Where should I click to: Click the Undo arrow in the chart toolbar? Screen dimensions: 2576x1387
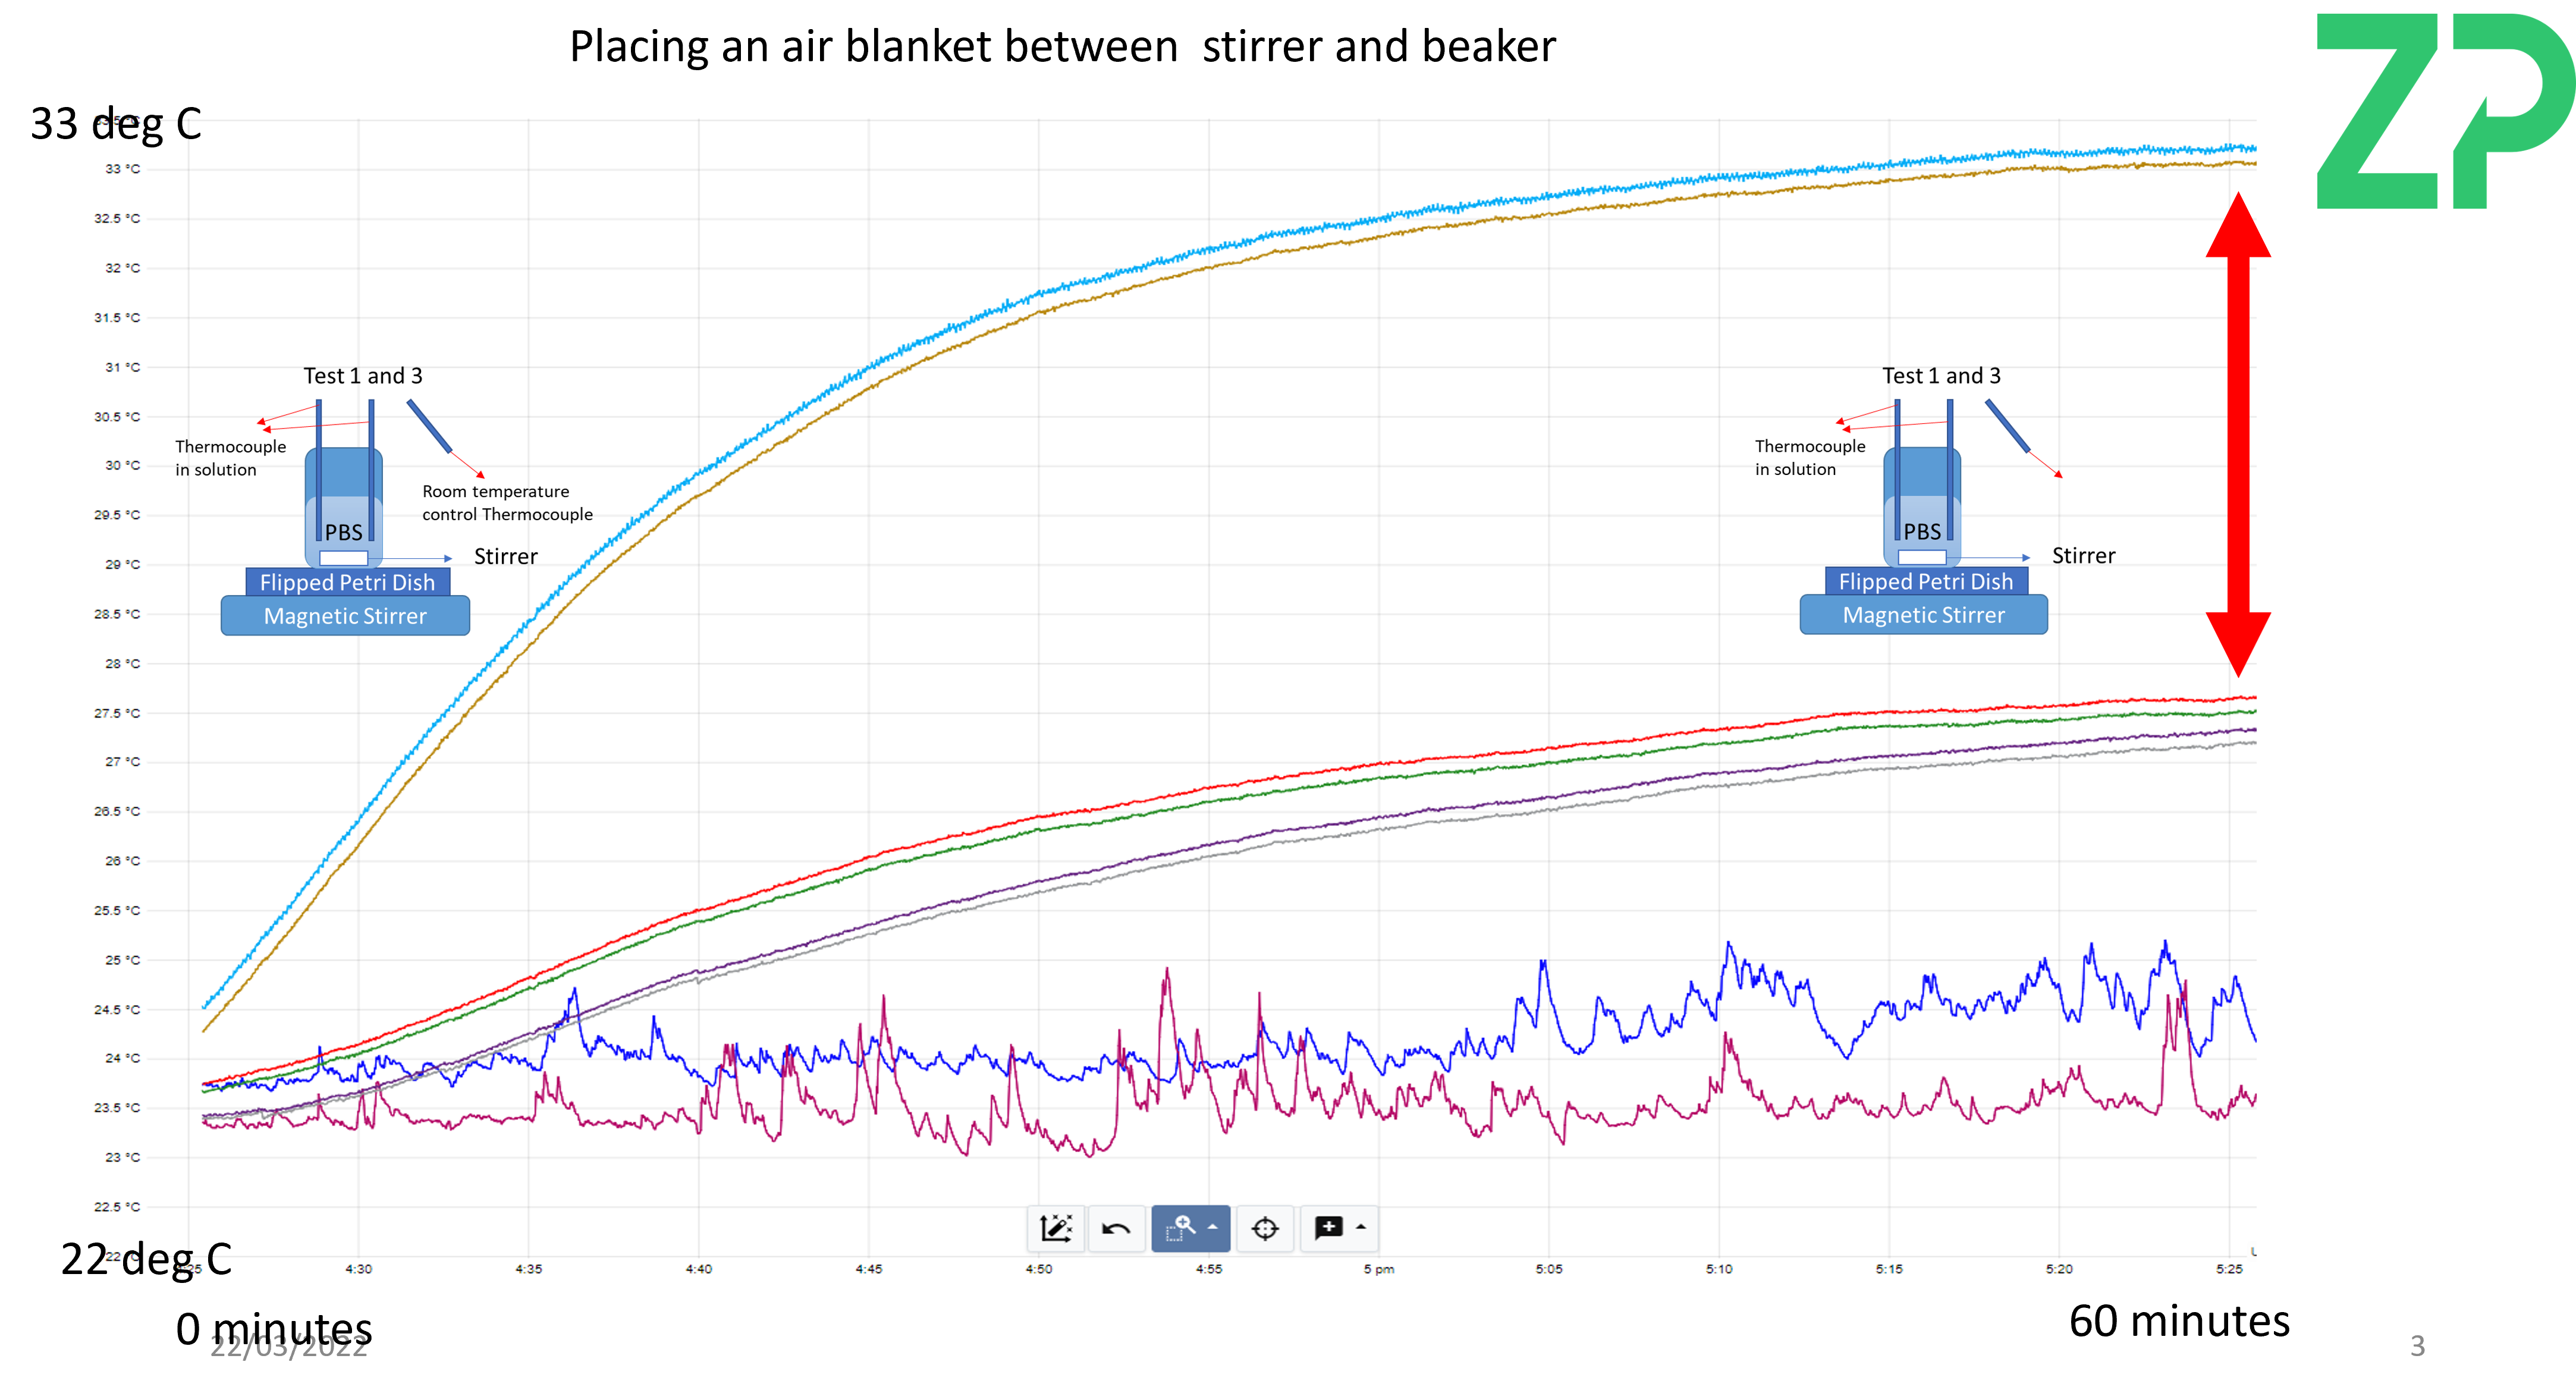(1117, 1229)
